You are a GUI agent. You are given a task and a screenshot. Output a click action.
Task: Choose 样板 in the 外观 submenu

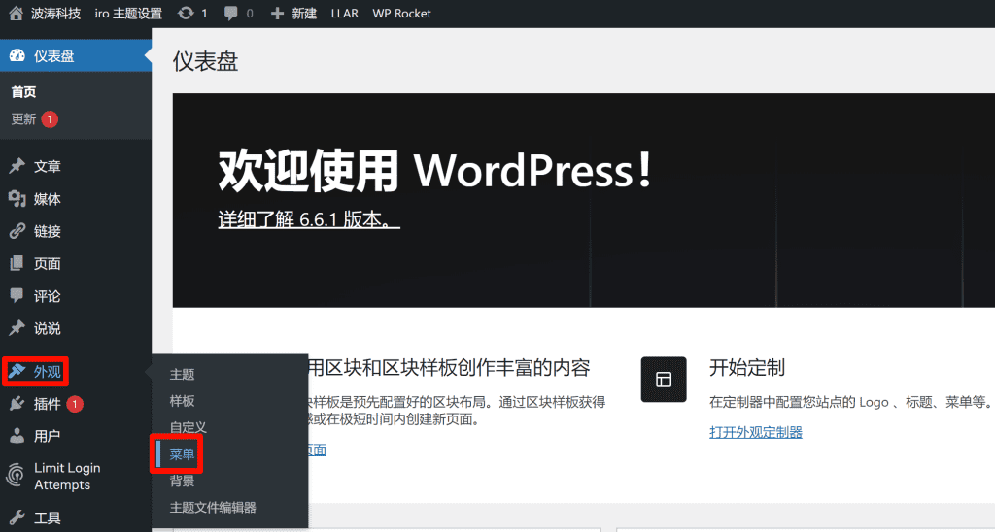[182, 401]
